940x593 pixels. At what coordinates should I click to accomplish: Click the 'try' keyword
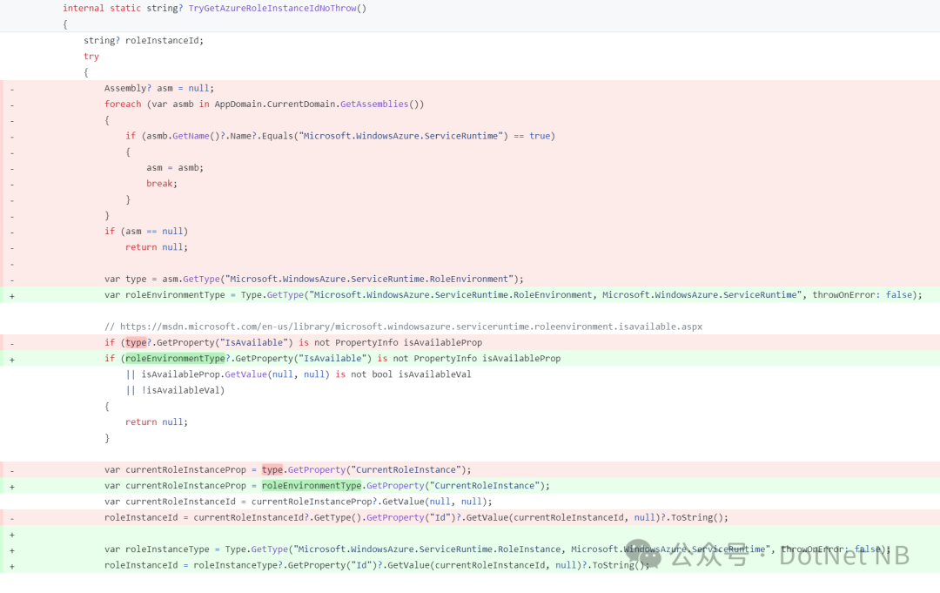pyautogui.click(x=91, y=57)
